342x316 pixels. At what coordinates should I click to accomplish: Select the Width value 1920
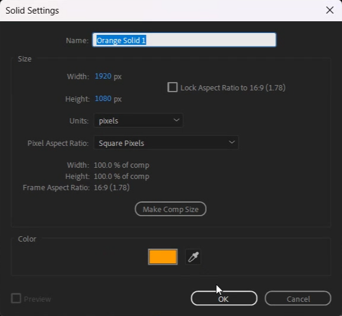tap(103, 76)
